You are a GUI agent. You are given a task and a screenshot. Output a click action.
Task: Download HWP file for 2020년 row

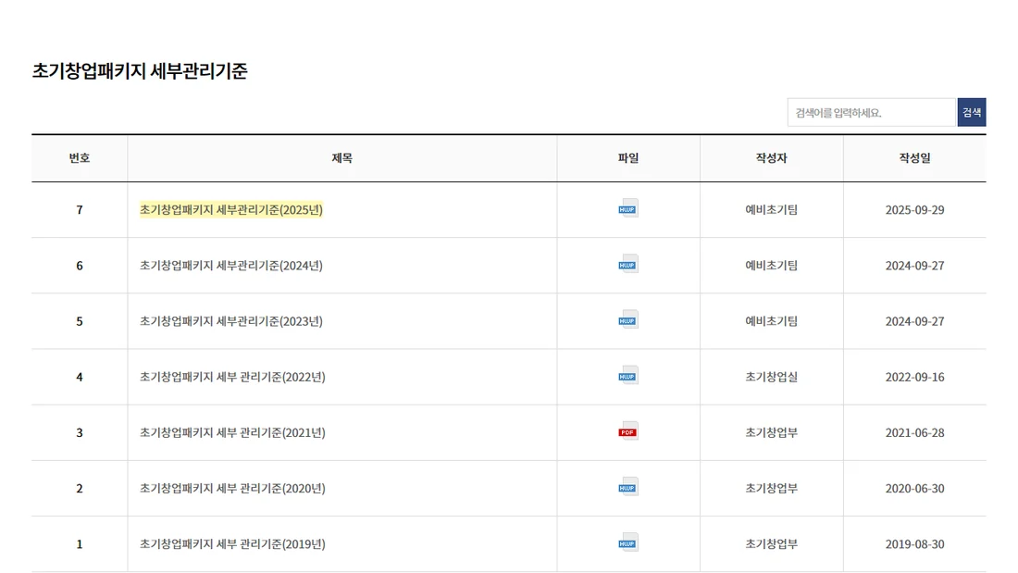627,487
